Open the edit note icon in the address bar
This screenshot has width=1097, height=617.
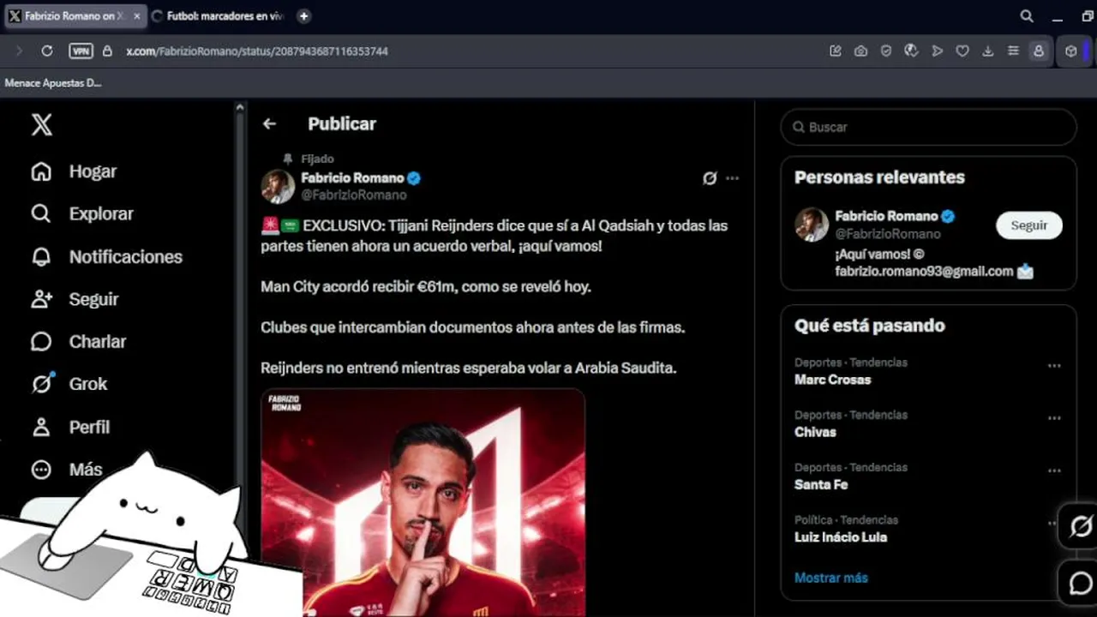point(836,51)
